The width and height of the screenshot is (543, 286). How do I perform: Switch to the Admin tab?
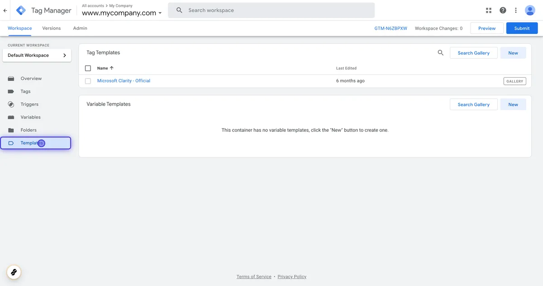click(x=80, y=28)
